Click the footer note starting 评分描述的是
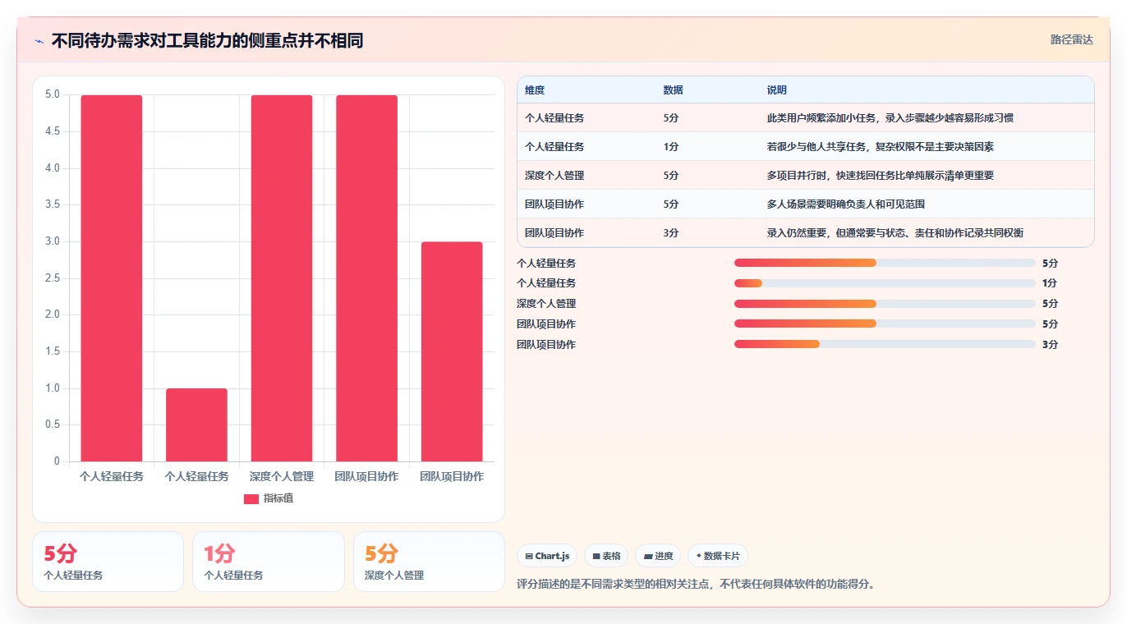The image size is (1127, 624). pos(696,585)
